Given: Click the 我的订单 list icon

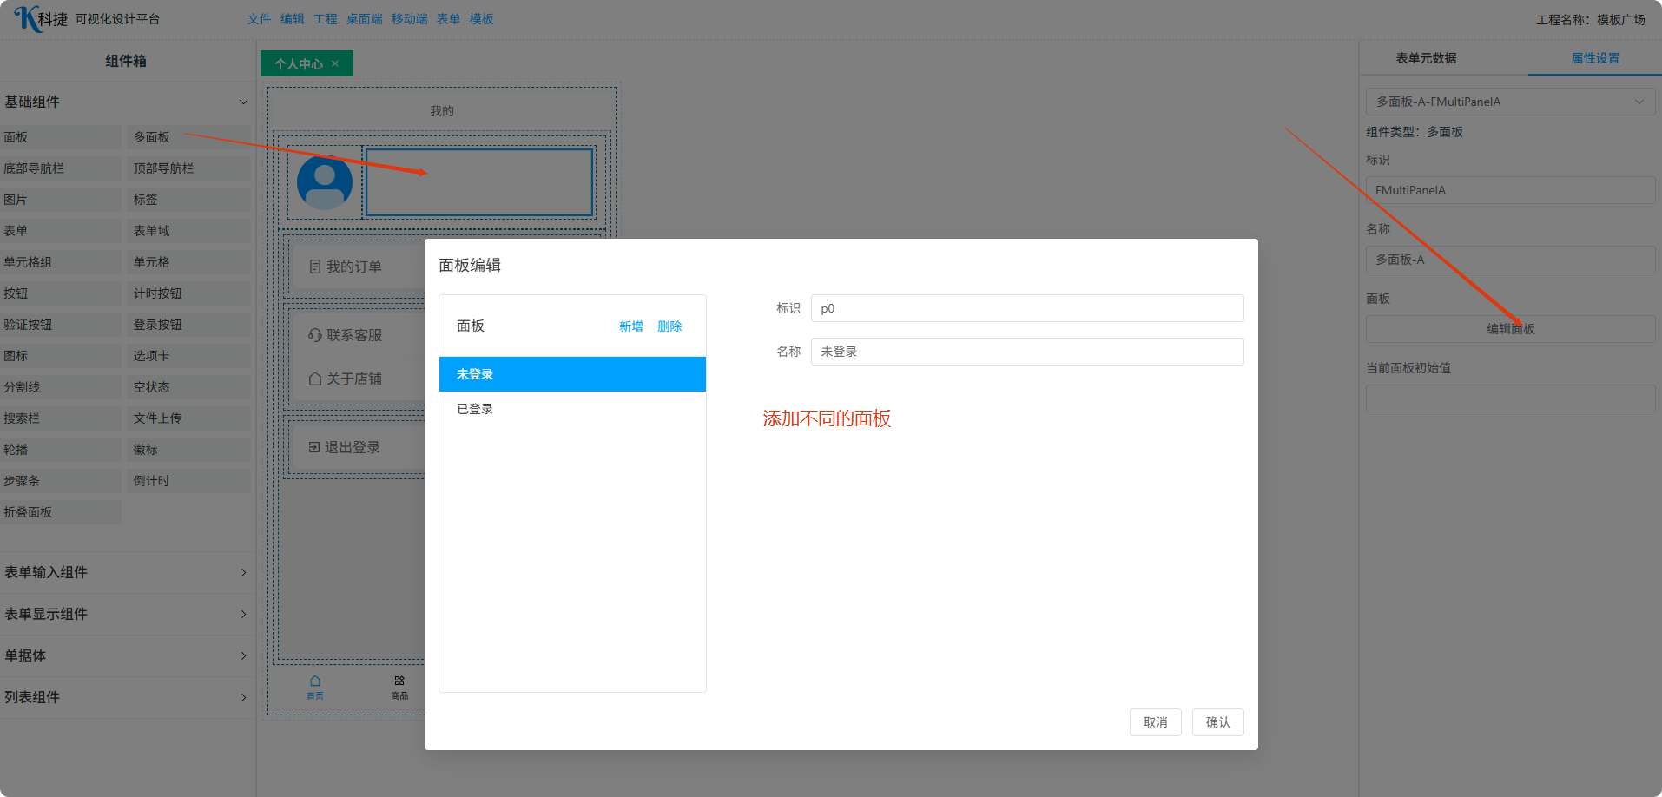Looking at the screenshot, I should pos(315,267).
